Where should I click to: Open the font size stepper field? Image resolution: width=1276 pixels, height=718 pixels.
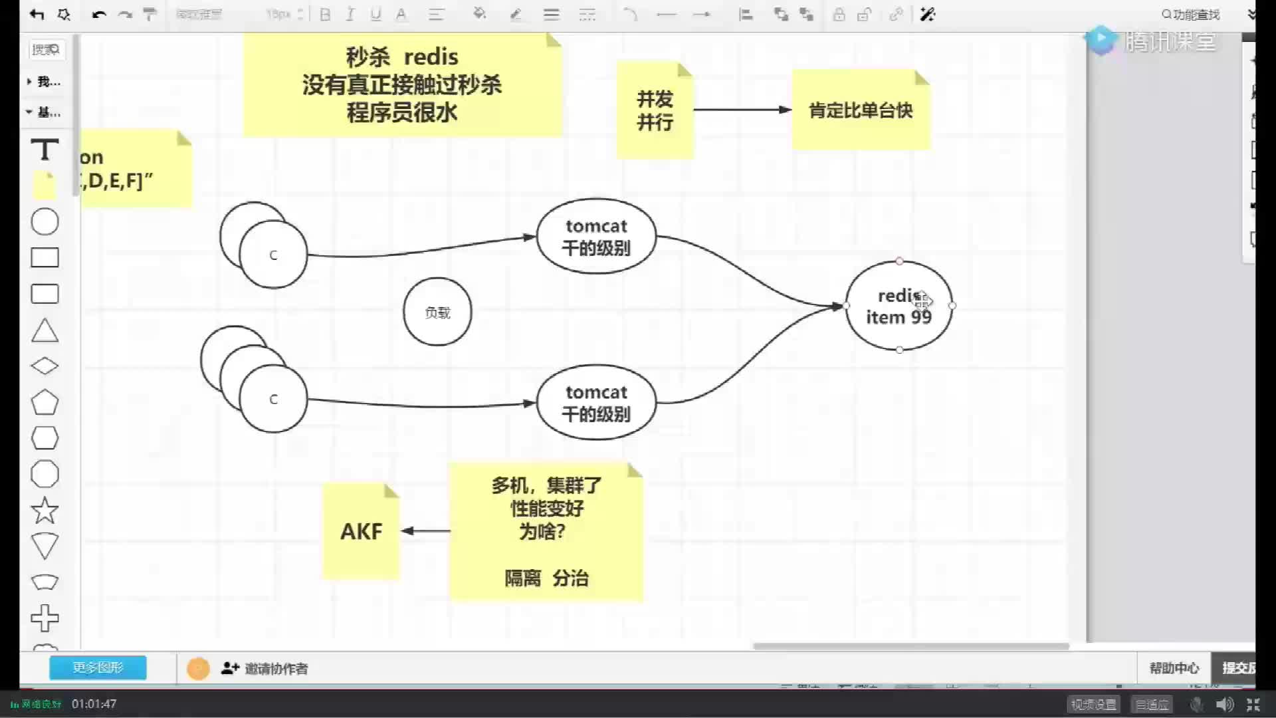coord(285,15)
